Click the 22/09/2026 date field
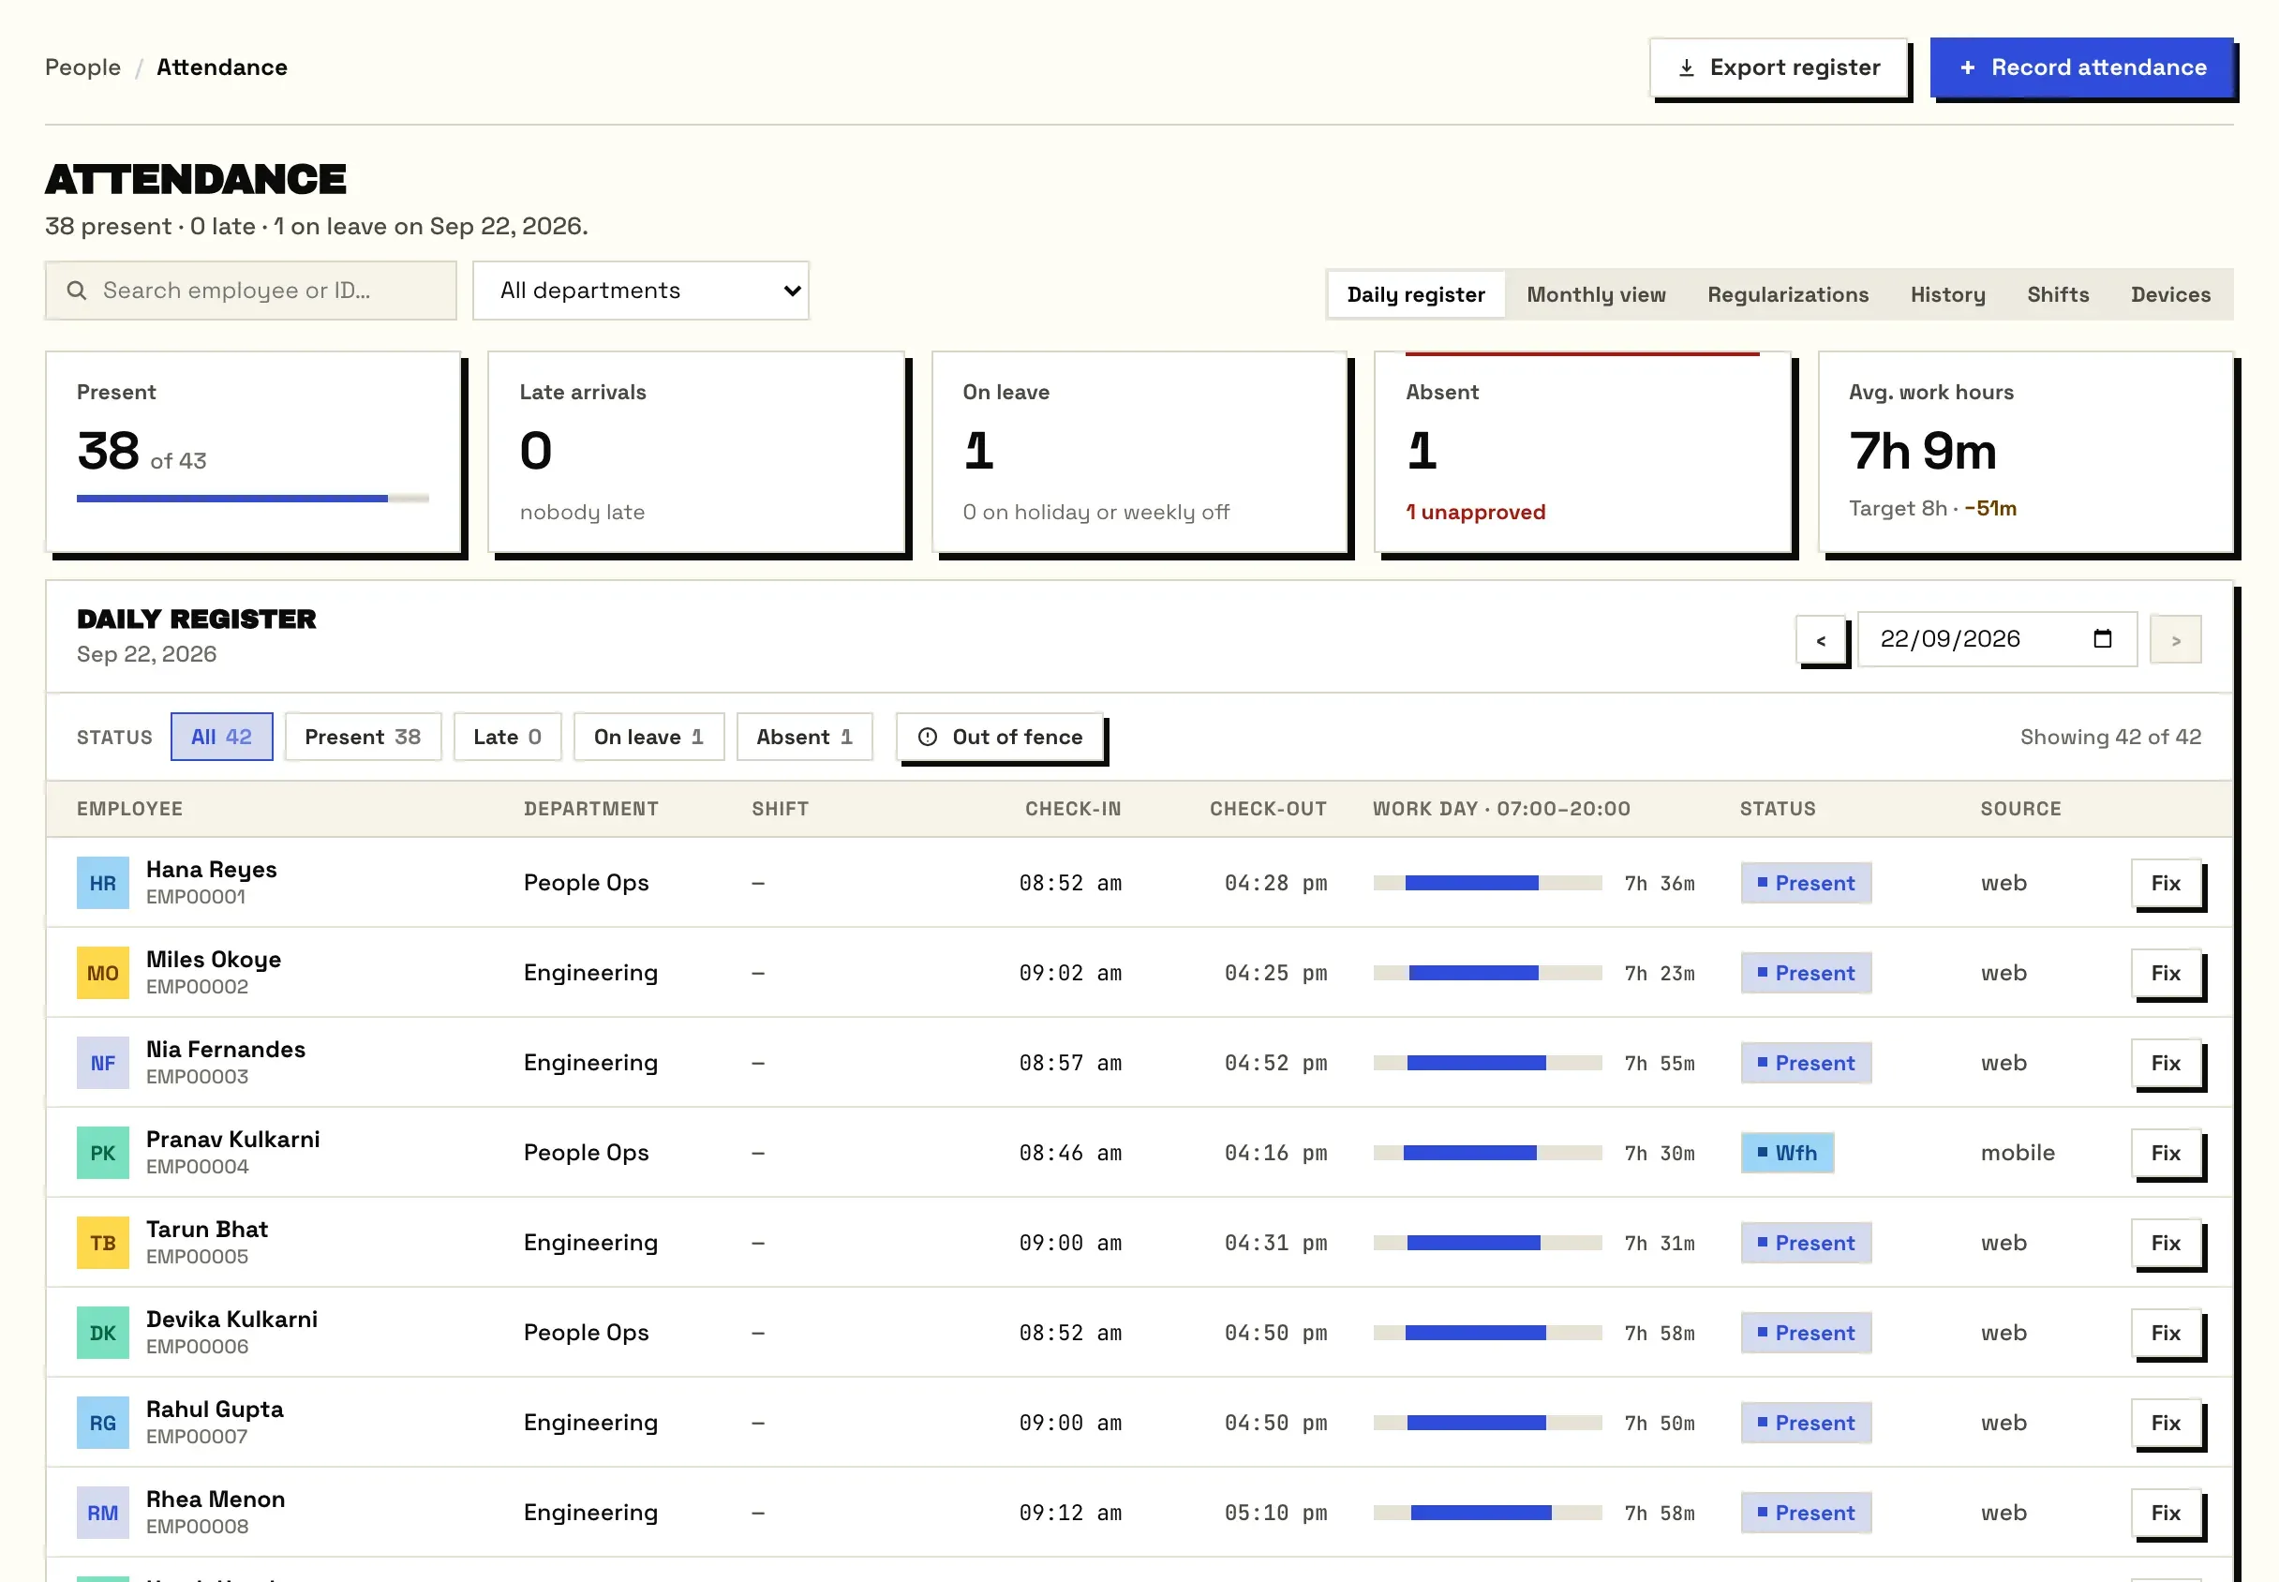Image resolution: width=2279 pixels, height=1582 pixels. point(1998,639)
